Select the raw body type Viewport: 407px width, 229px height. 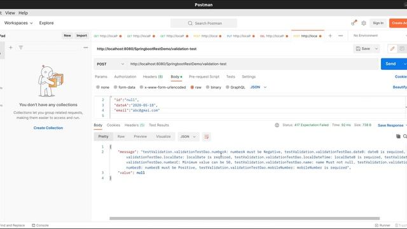tap(196, 87)
